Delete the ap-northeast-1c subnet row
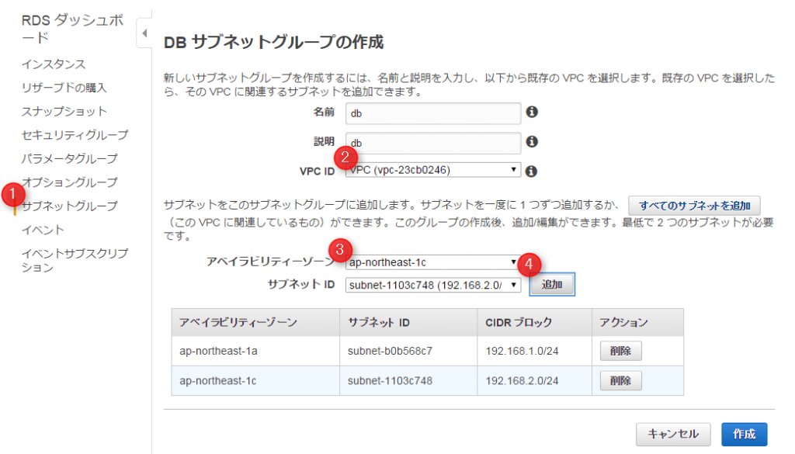 coord(620,381)
